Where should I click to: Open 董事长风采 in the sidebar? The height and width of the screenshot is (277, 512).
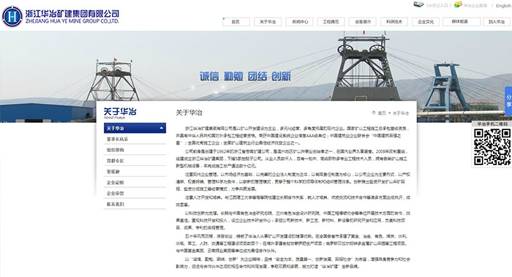[135, 139]
